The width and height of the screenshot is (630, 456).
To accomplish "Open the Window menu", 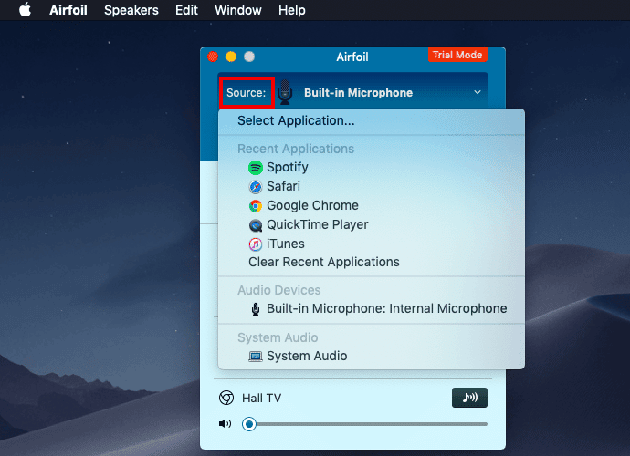I will 238,10.
